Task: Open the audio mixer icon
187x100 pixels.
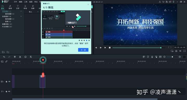Action: (156, 57)
